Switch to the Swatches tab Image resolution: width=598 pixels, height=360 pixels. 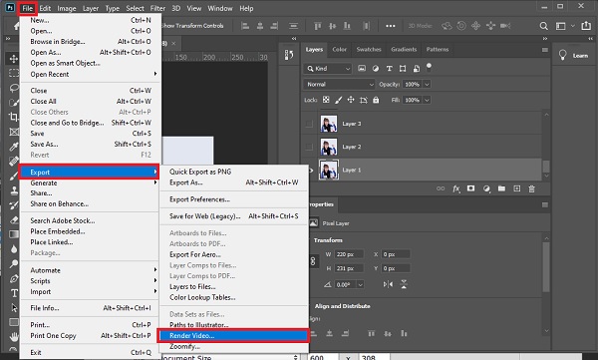click(369, 49)
